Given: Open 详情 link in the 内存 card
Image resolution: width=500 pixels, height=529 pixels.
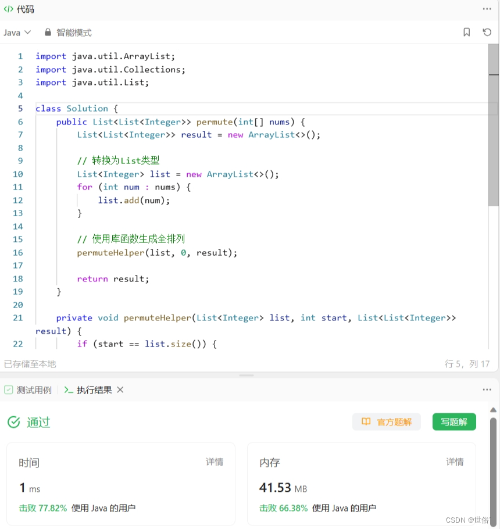Looking at the screenshot, I should 455,462.
